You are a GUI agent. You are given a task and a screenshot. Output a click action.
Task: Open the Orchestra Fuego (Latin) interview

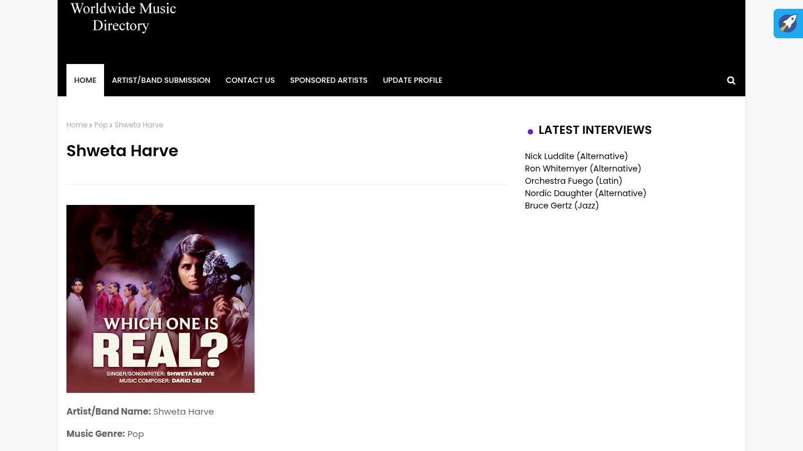(573, 181)
